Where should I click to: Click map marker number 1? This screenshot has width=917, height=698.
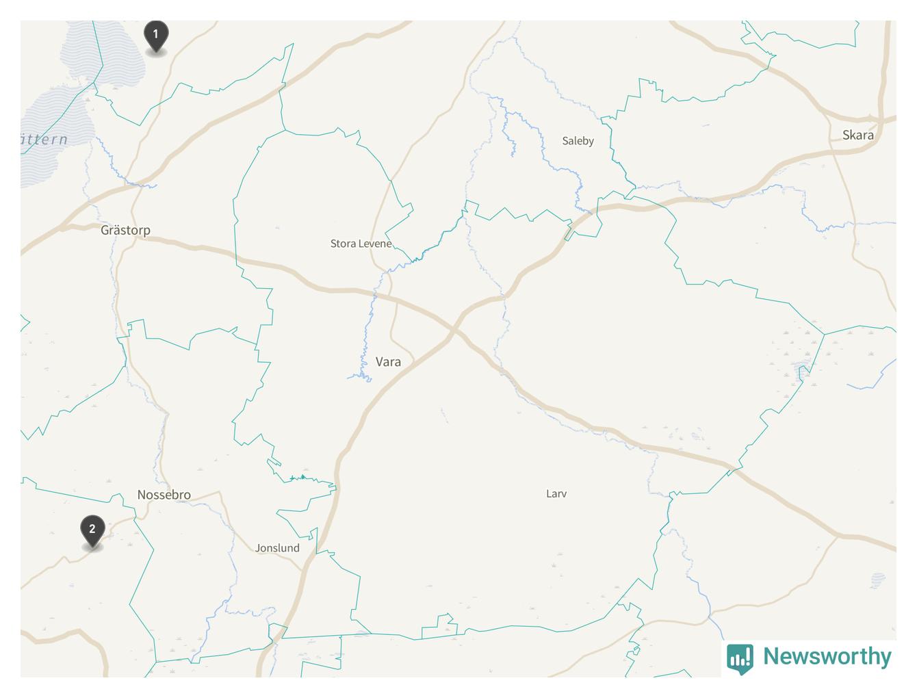[x=156, y=36]
